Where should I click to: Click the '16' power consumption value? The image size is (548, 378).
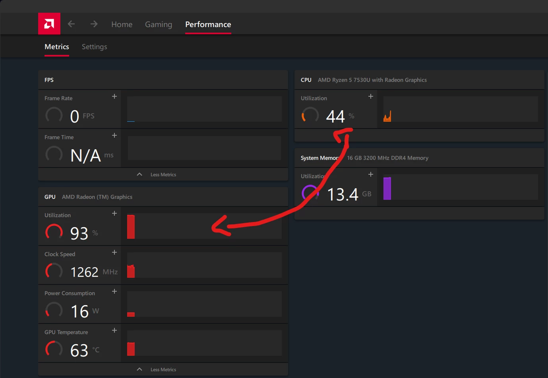[x=79, y=311]
